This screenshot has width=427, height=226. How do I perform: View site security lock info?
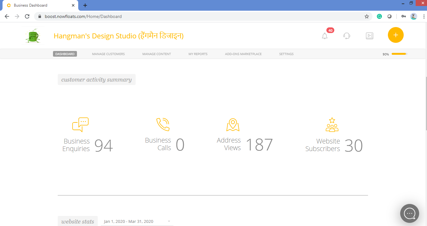[x=39, y=16]
